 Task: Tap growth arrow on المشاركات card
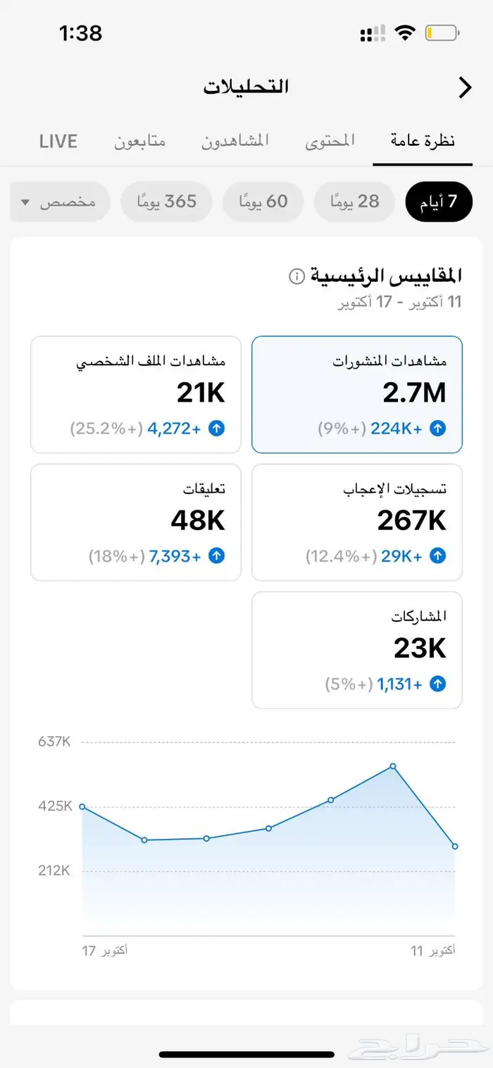[438, 684]
